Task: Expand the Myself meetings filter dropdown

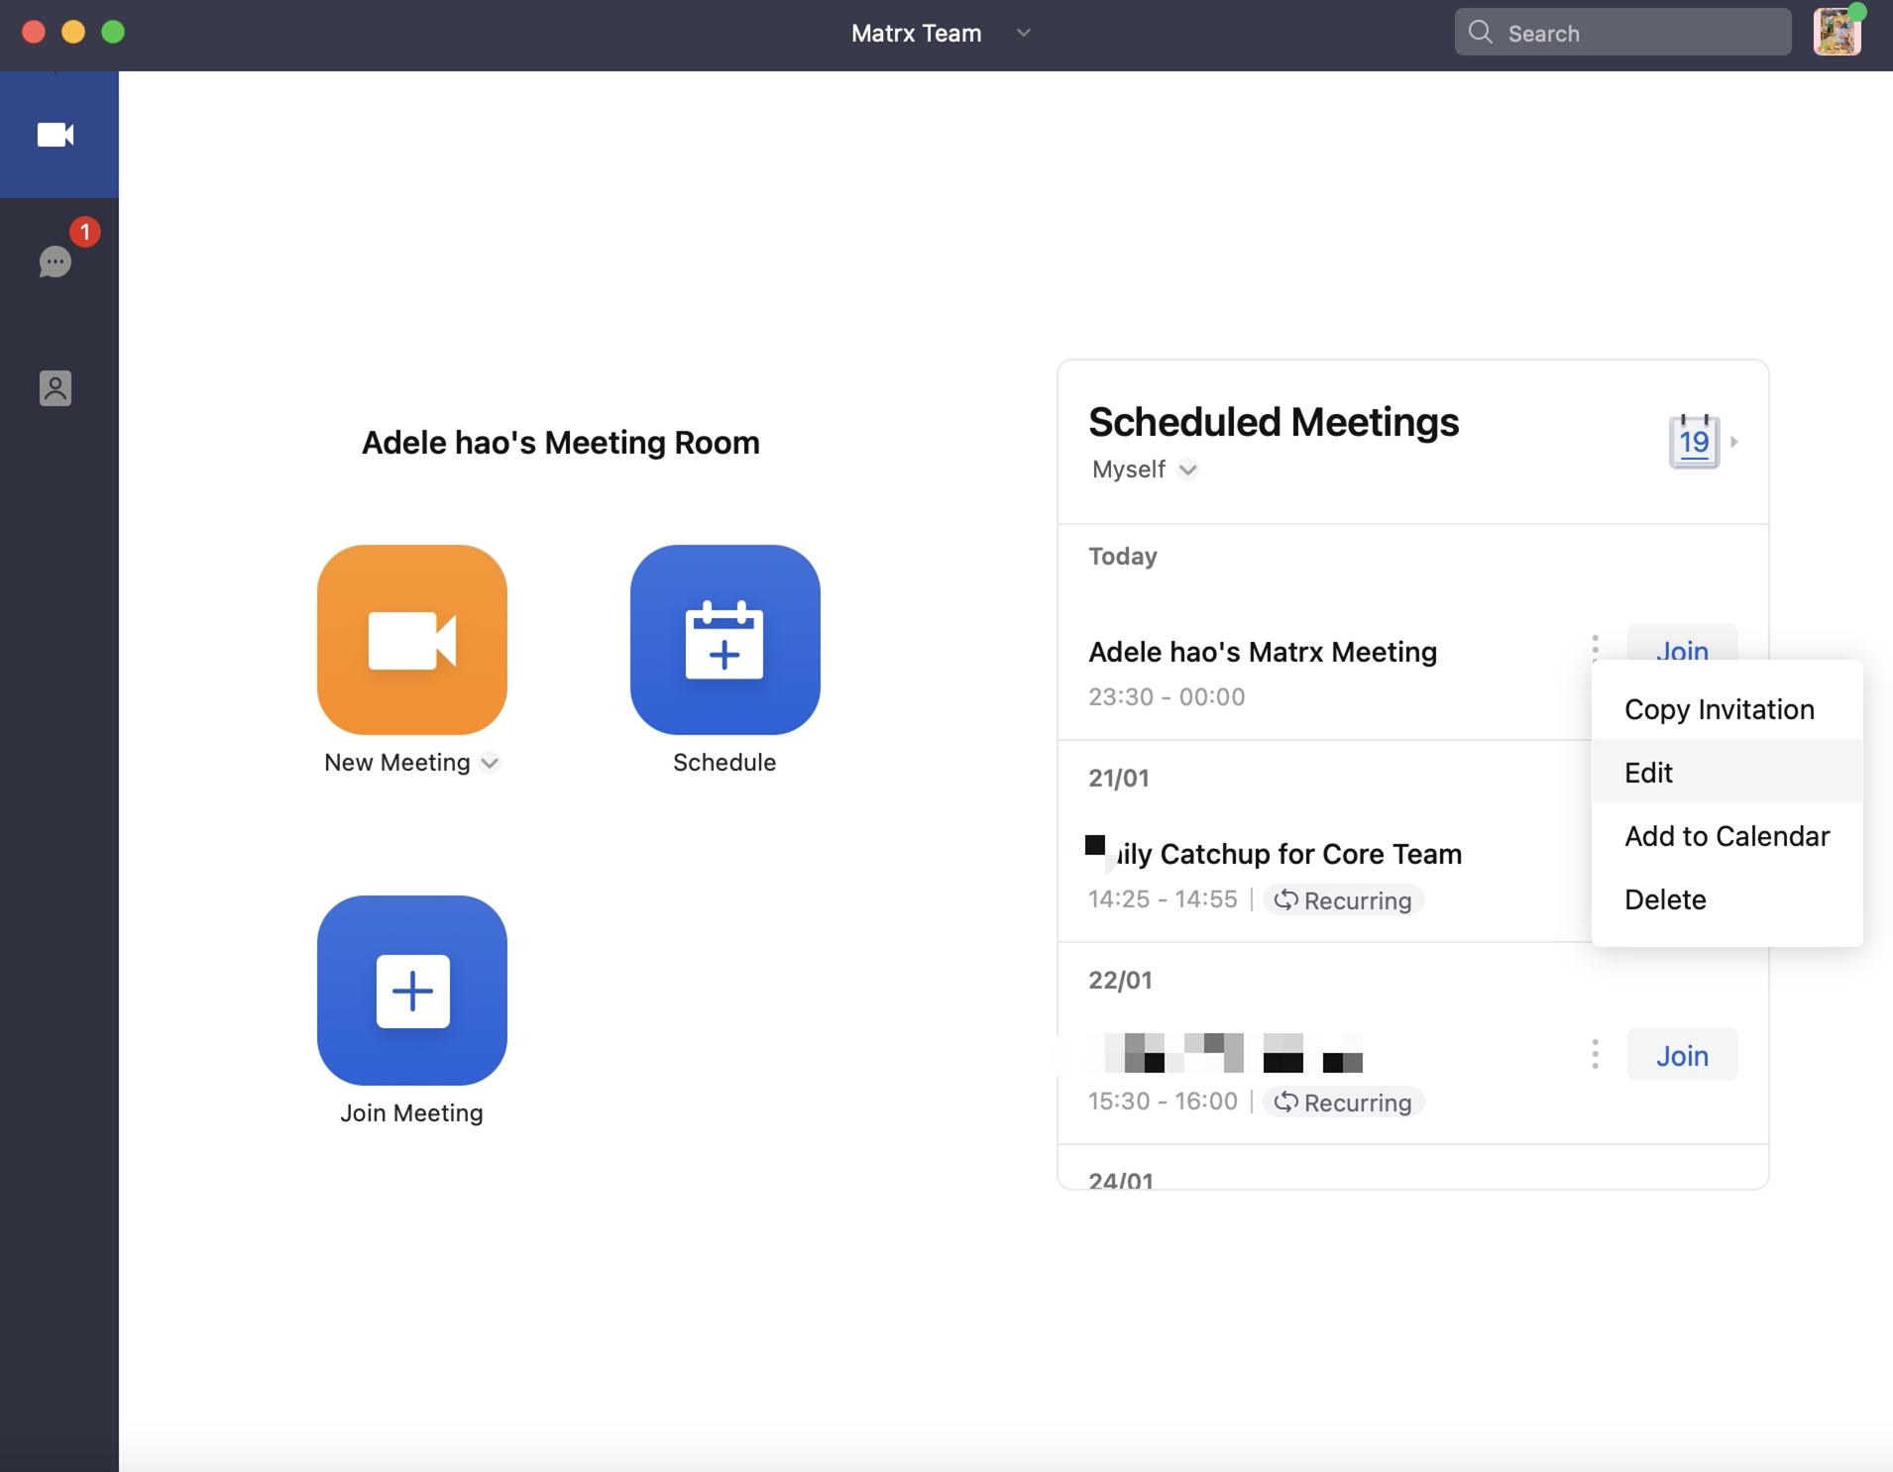Action: click(1187, 470)
